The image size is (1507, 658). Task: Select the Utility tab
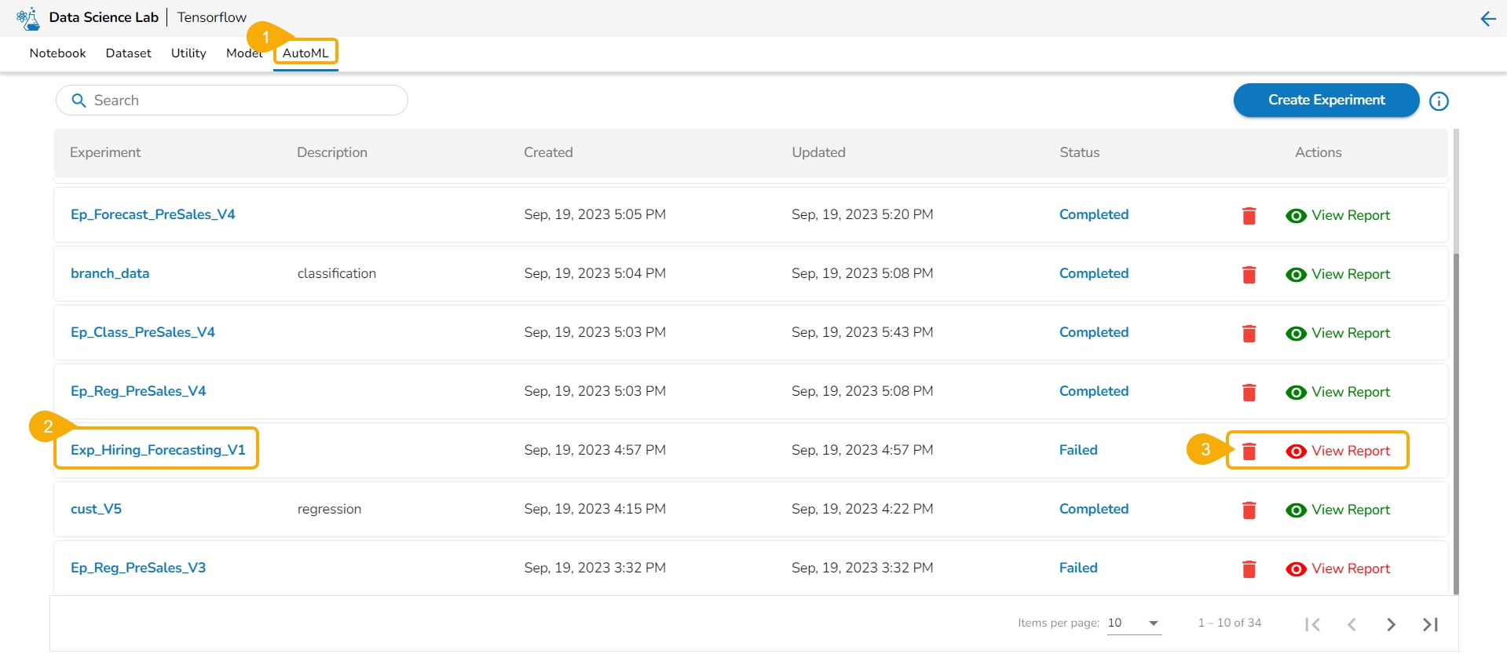(x=188, y=53)
